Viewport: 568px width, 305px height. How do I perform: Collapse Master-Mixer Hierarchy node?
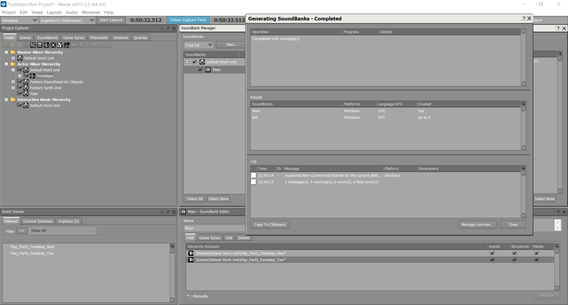click(6, 52)
